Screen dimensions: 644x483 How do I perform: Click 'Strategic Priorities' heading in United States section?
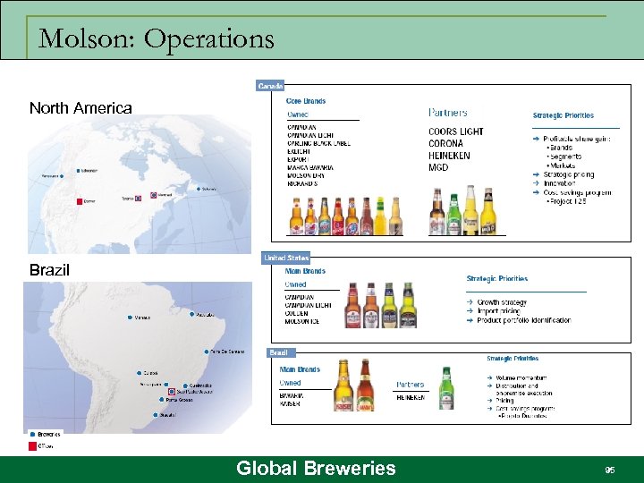[x=497, y=278]
